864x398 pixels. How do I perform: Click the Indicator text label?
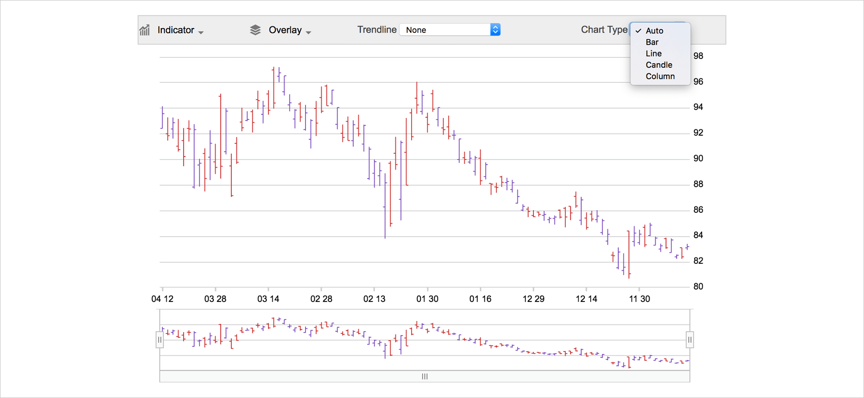(x=176, y=30)
